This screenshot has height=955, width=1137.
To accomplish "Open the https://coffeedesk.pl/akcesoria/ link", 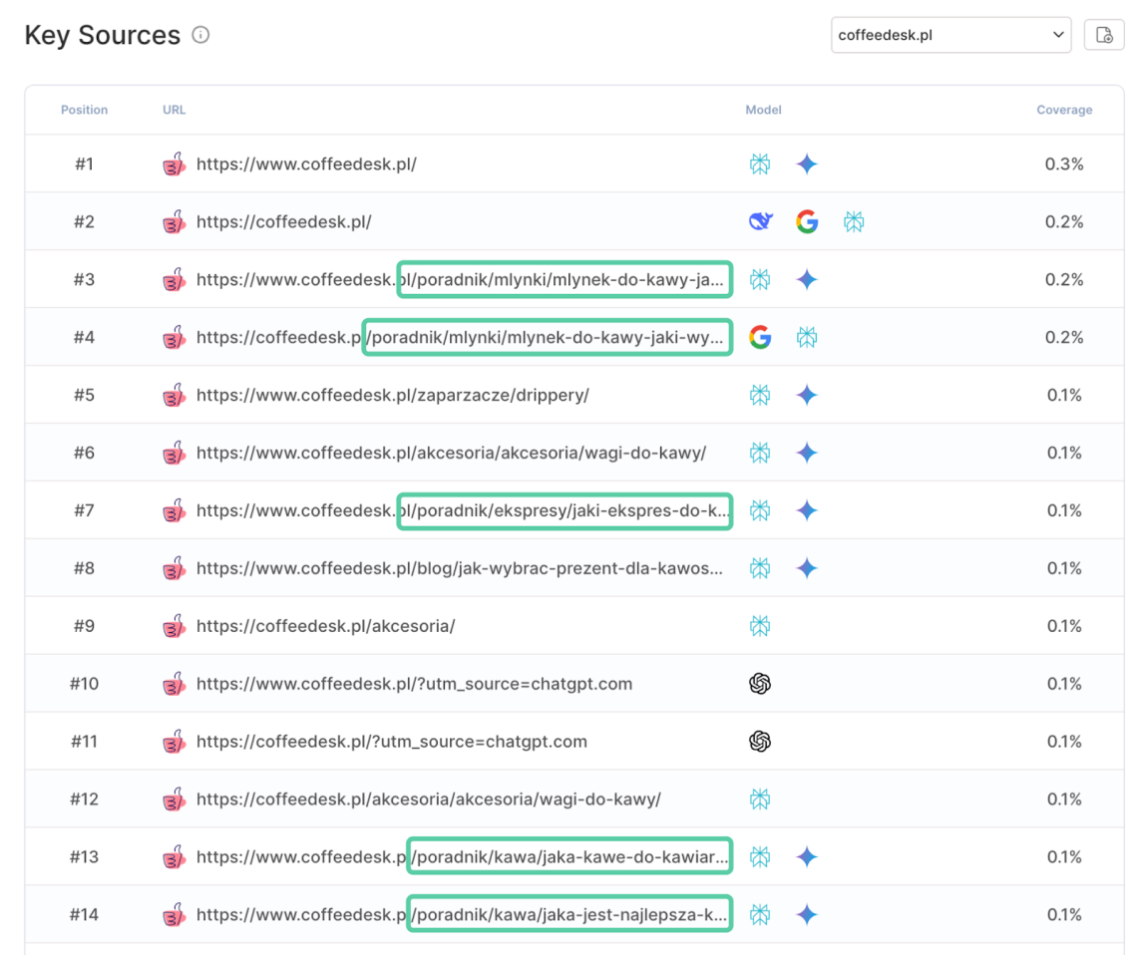I will pyautogui.click(x=325, y=626).
